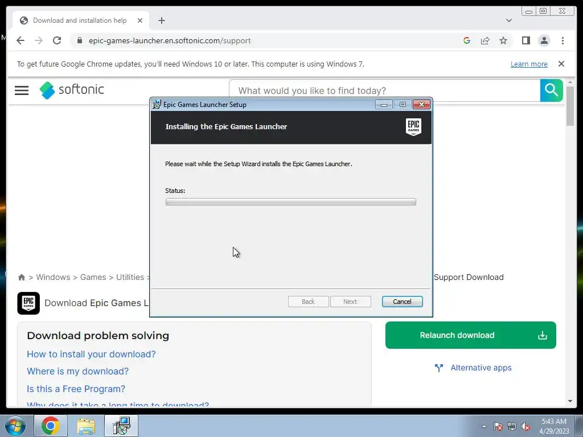This screenshot has width=583, height=437.
Task: Click the muted volume tray icon
Action: 525,426
